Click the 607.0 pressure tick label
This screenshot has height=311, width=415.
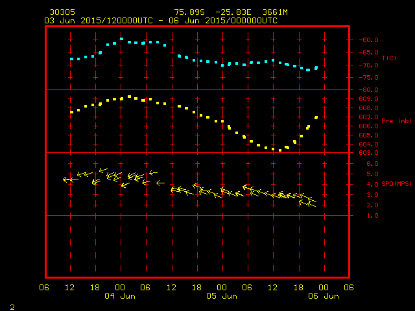click(369, 117)
